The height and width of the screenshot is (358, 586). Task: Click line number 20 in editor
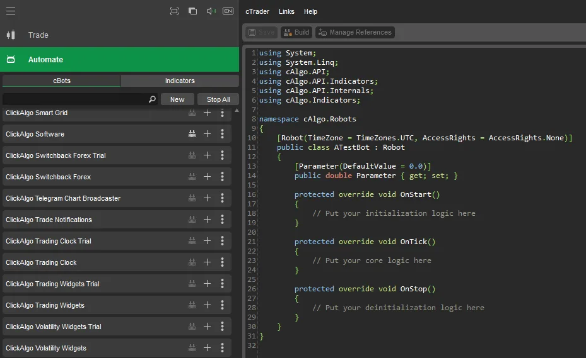252,232
